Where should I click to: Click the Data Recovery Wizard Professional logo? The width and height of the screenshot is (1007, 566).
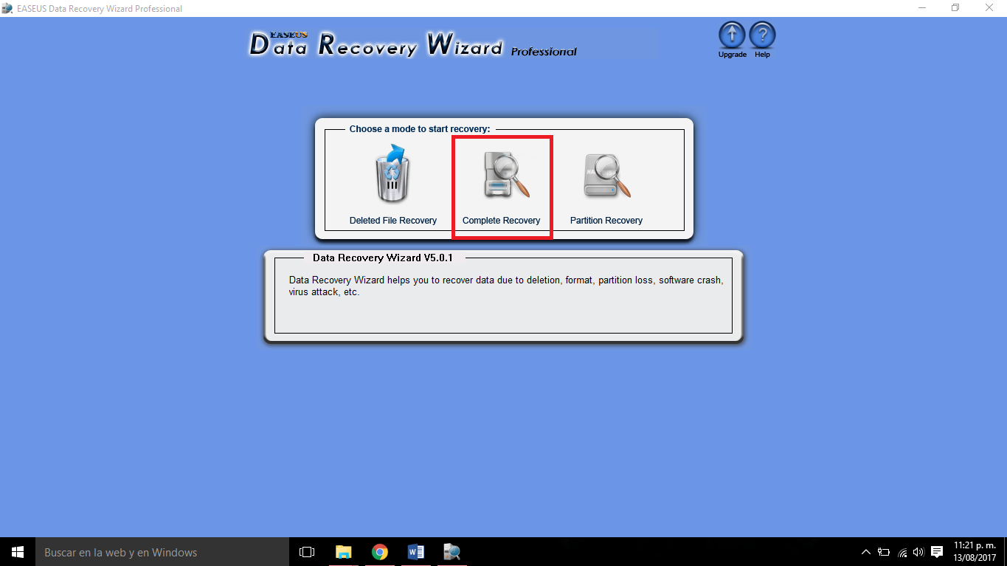click(413, 44)
